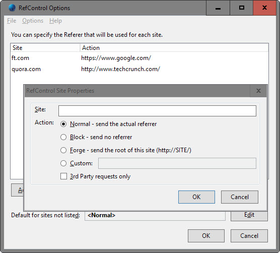Click Cancel in RefControl Options window
The width and height of the screenshot is (280, 253).
click(x=249, y=236)
